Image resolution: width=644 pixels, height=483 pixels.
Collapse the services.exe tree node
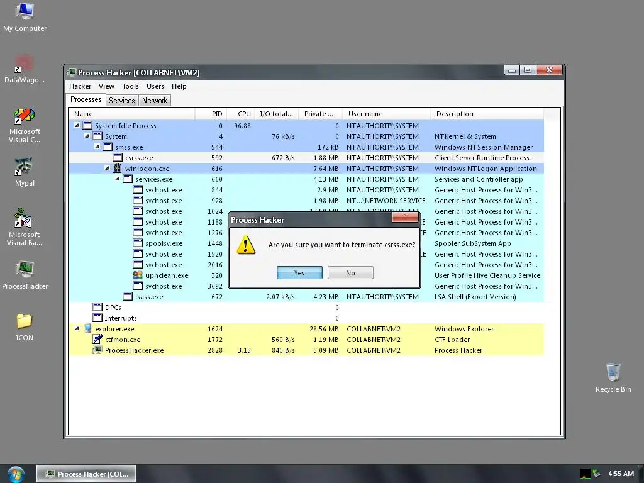pos(117,179)
